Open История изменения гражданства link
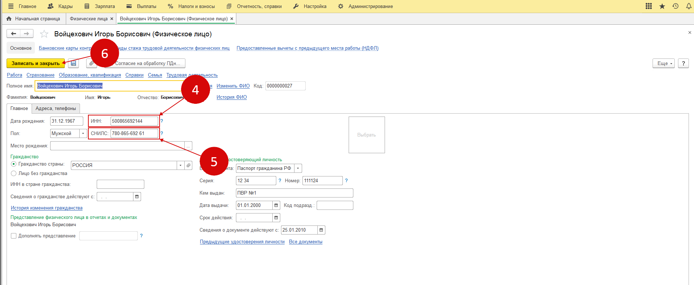This screenshot has height=285, width=694. tap(47, 208)
